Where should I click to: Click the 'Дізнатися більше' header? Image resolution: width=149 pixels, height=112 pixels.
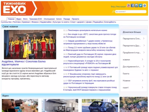[132, 32]
